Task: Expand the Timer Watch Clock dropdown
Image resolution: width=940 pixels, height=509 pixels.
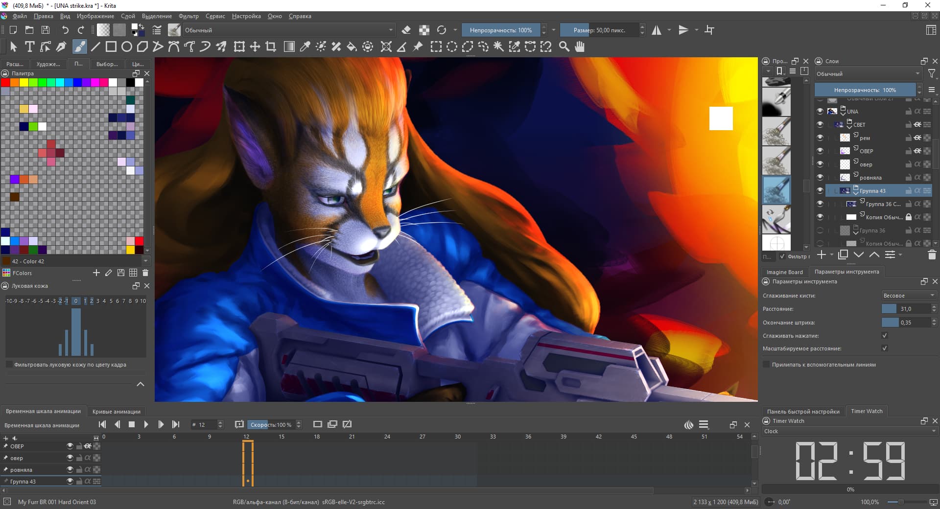Action: 849,431
